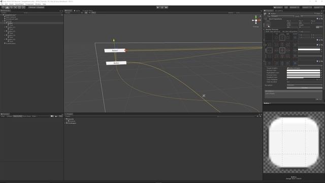Toggle Clear on Play in Console
This screenshot has height=183, width=325.
[x=18, y=116]
